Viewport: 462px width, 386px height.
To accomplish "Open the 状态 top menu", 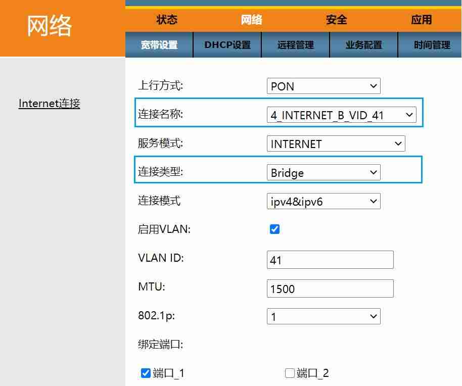I will (167, 20).
